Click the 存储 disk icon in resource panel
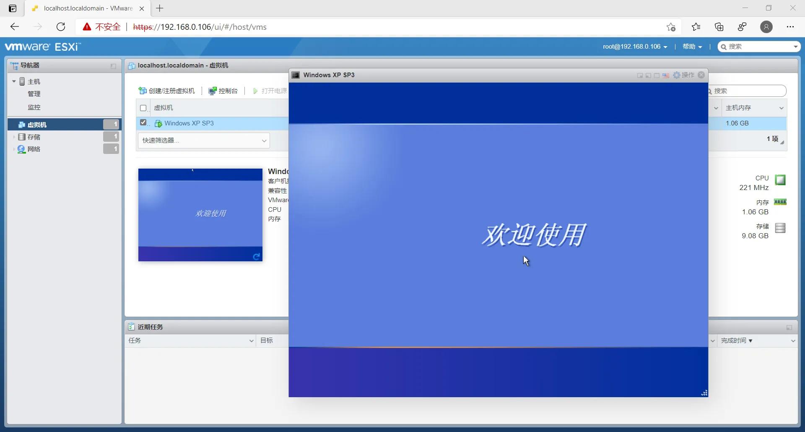Screen dimensions: 805x432 click(x=780, y=228)
